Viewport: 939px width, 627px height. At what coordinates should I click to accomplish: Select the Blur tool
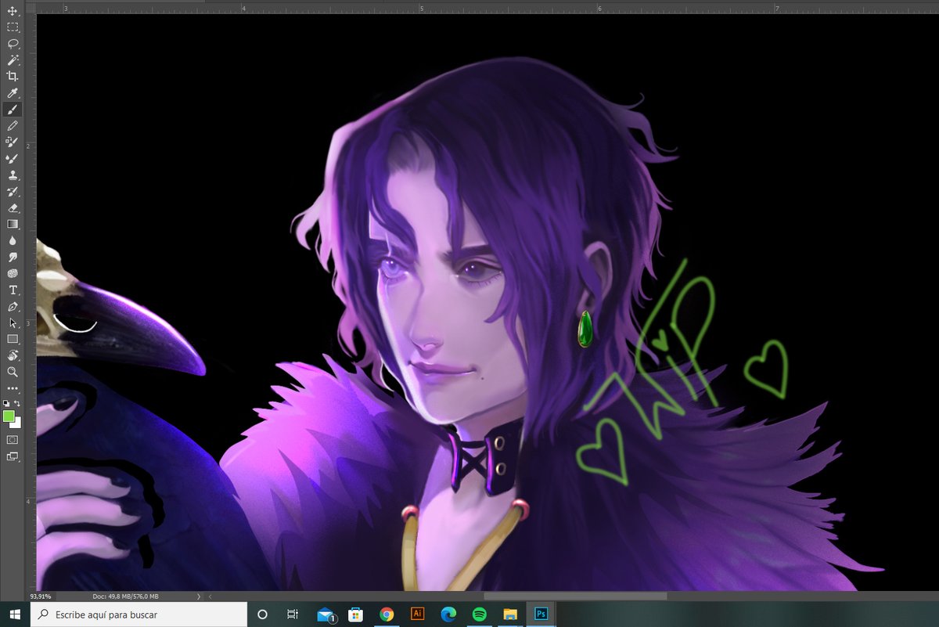13,241
